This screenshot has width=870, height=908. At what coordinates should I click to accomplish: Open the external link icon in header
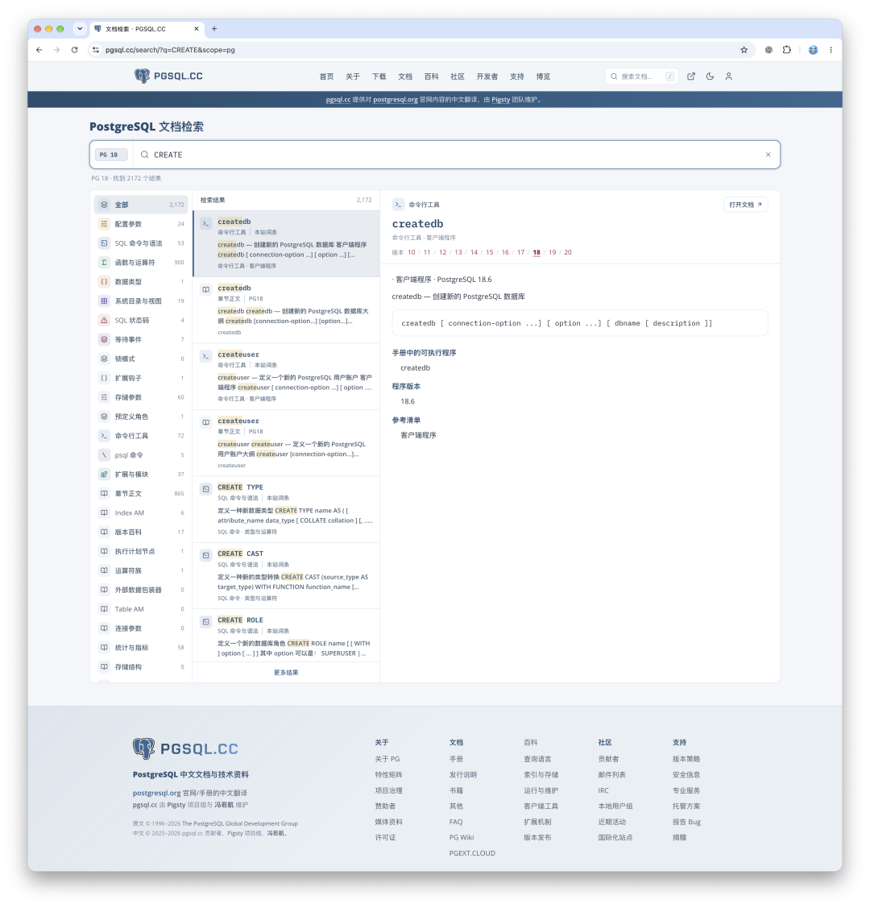point(691,77)
